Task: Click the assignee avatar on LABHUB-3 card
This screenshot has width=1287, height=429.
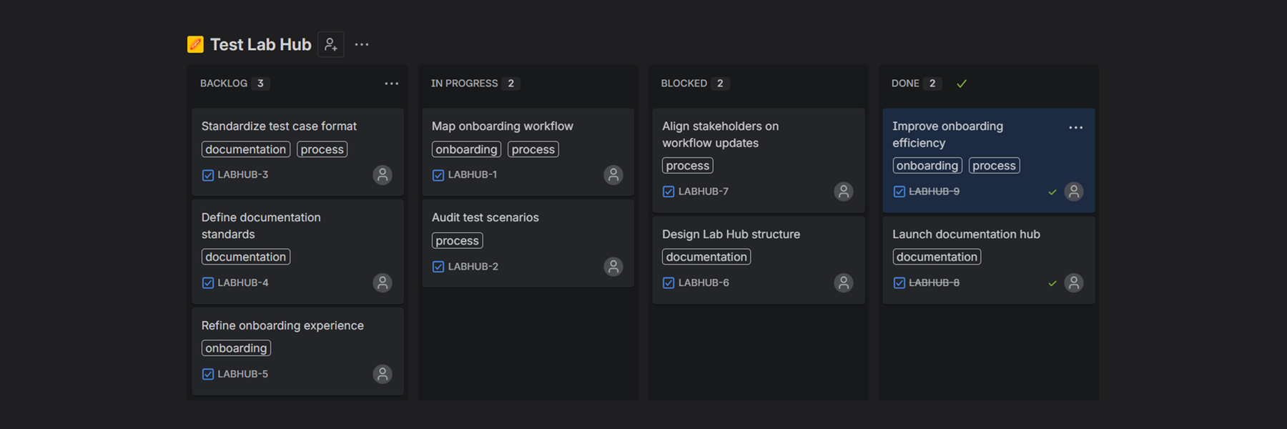Action: tap(383, 174)
